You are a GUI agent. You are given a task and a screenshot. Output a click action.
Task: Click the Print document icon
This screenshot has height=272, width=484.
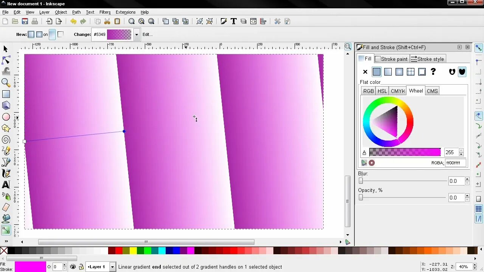click(x=35, y=21)
